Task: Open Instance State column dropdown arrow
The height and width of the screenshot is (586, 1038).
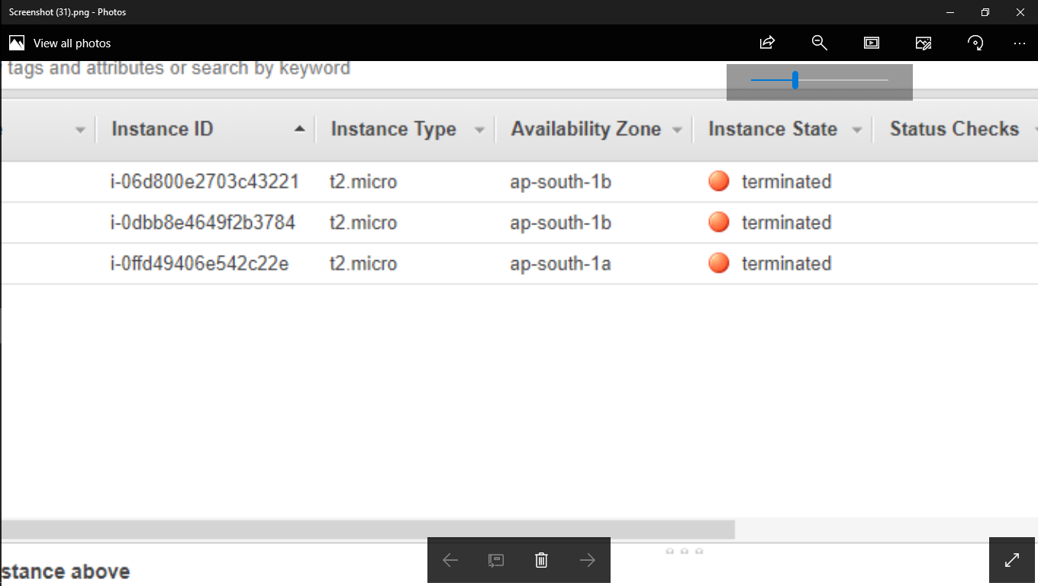Action: (x=857, y=130)
